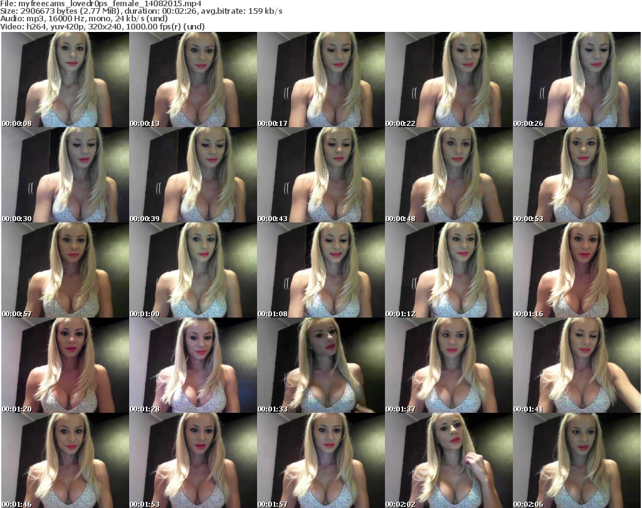The image size is (642, 508).
Task: Select the thumbnail stamped 00:00:39
Action: [x=193, y=175]
